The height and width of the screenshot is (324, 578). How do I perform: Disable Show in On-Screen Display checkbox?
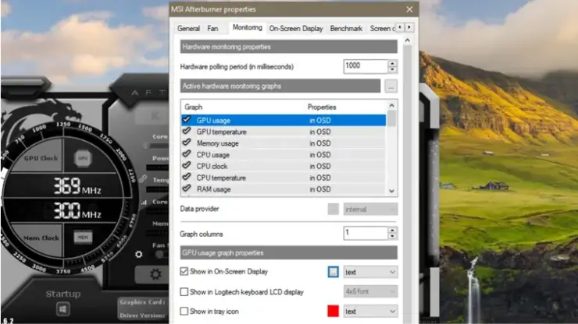click(x=184, y=271)
